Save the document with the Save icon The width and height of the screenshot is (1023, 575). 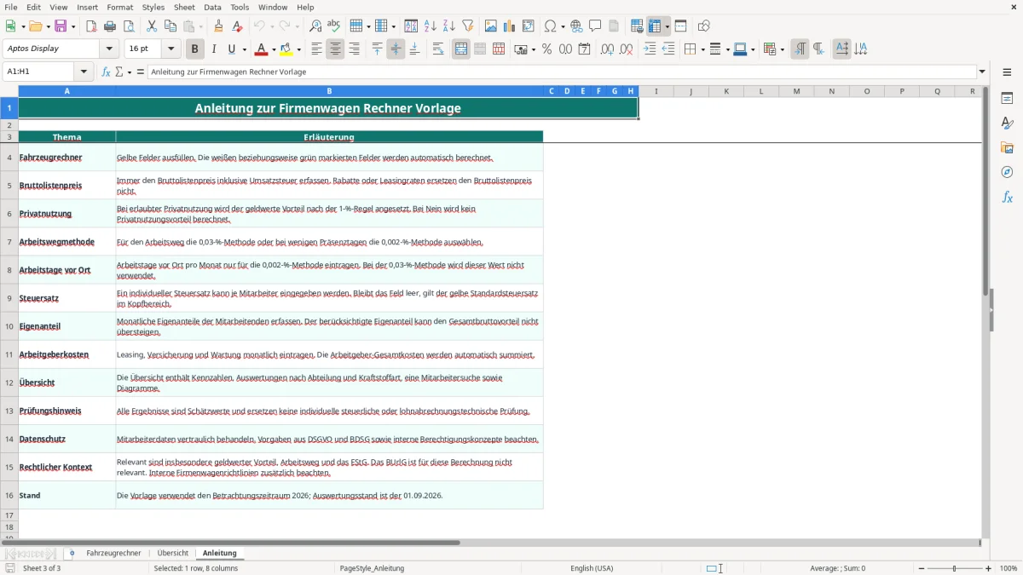[61, 26]
